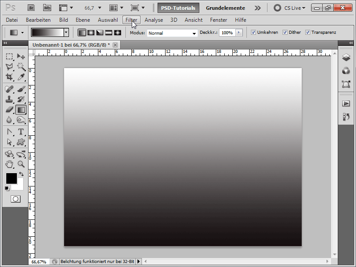Select the 3D Rotate tool

click(9, 154)
